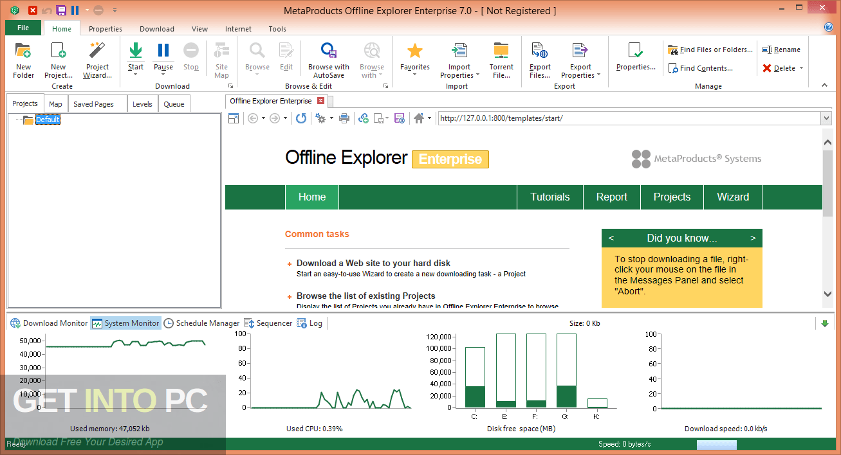
Task: Open the Help question mark icon
Action: click(x=829, y=27)
